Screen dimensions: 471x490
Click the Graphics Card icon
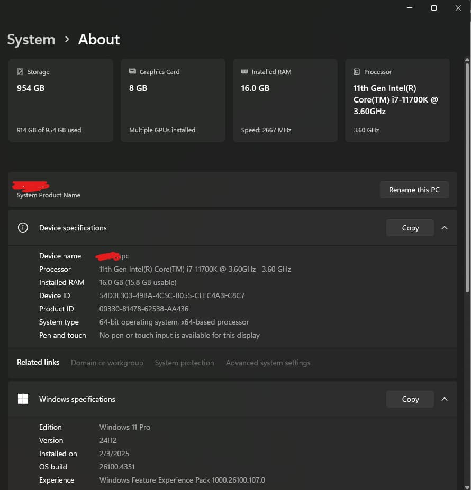(132, 71)
